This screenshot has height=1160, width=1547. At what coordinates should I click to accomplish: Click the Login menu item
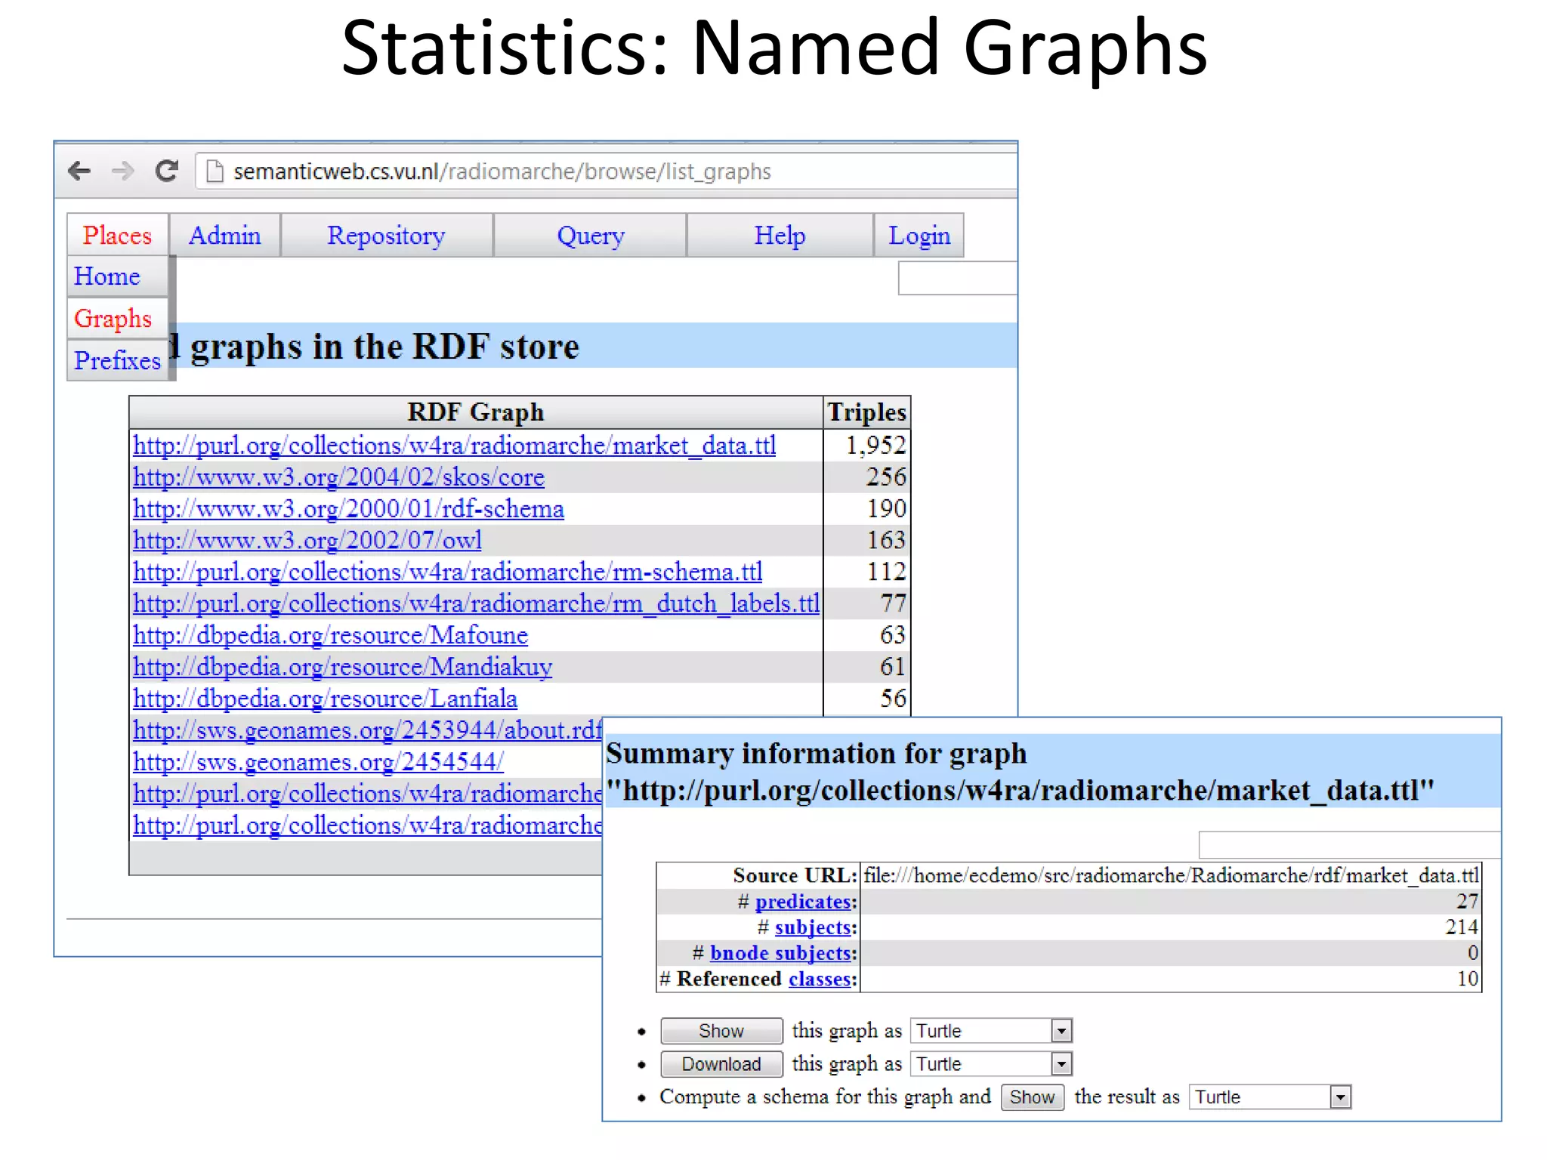(x=919, y=235)
